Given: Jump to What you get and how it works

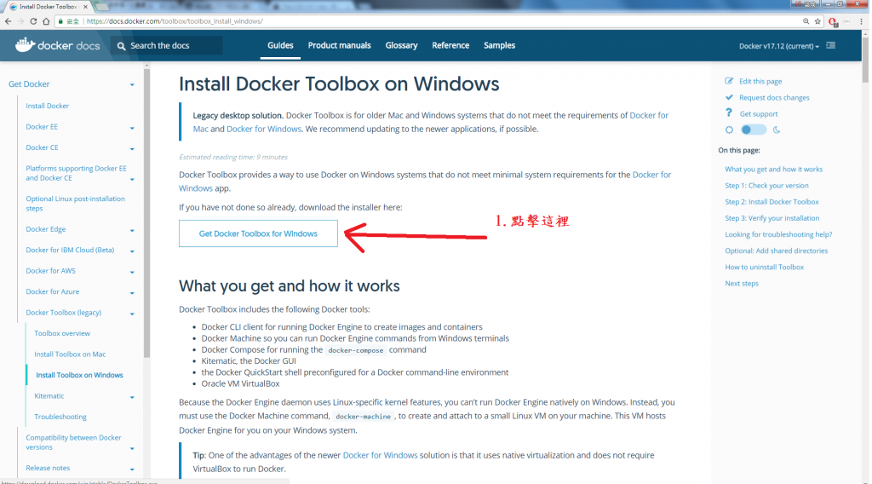Looking at the screenshot, I should point(773,169).
